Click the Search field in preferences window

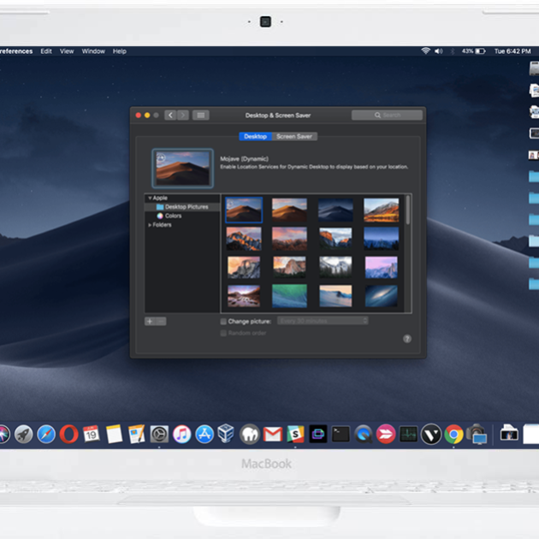coord(387,115)
